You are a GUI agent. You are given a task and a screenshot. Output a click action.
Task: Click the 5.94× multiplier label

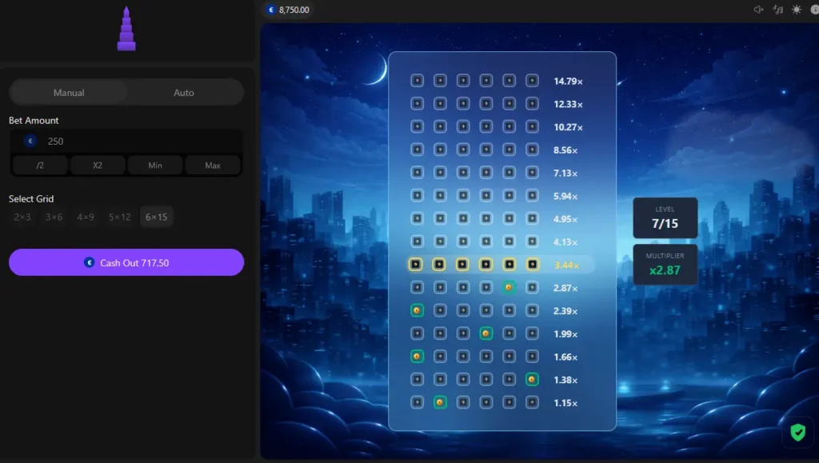click(565, 196)
